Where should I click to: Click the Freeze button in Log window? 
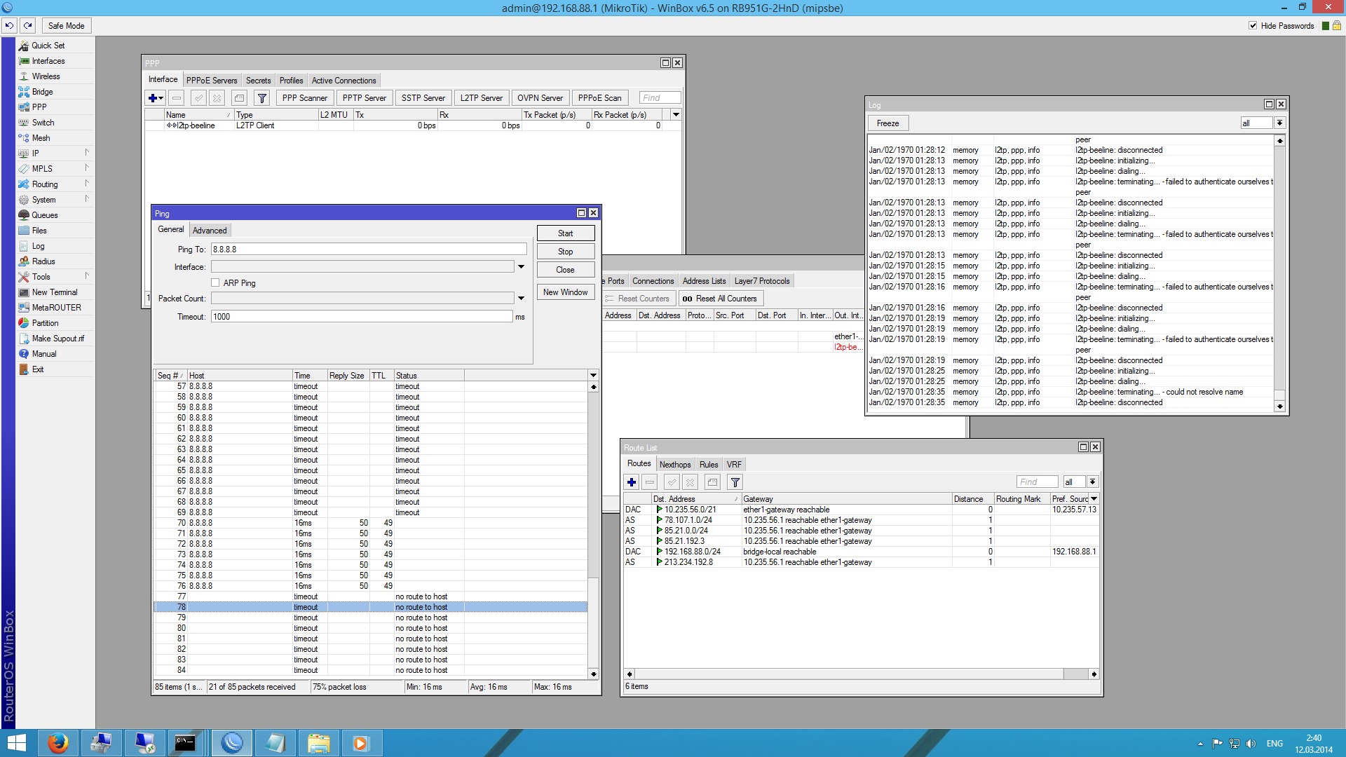(888, 123)
